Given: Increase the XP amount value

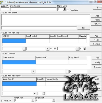Looking at the screenshot, I should point(33,100).
